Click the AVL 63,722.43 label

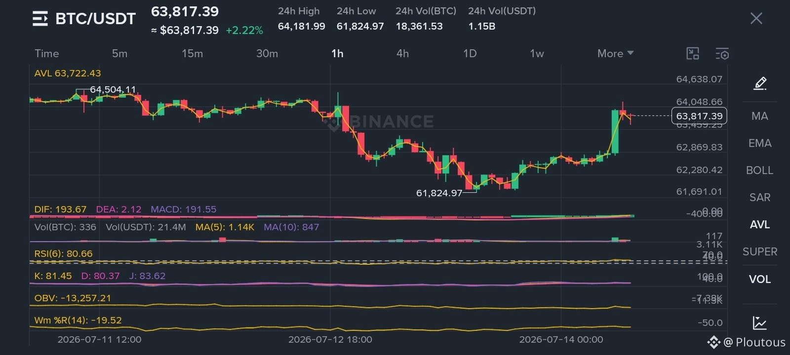pyautogui.click(x=68, y=73)
